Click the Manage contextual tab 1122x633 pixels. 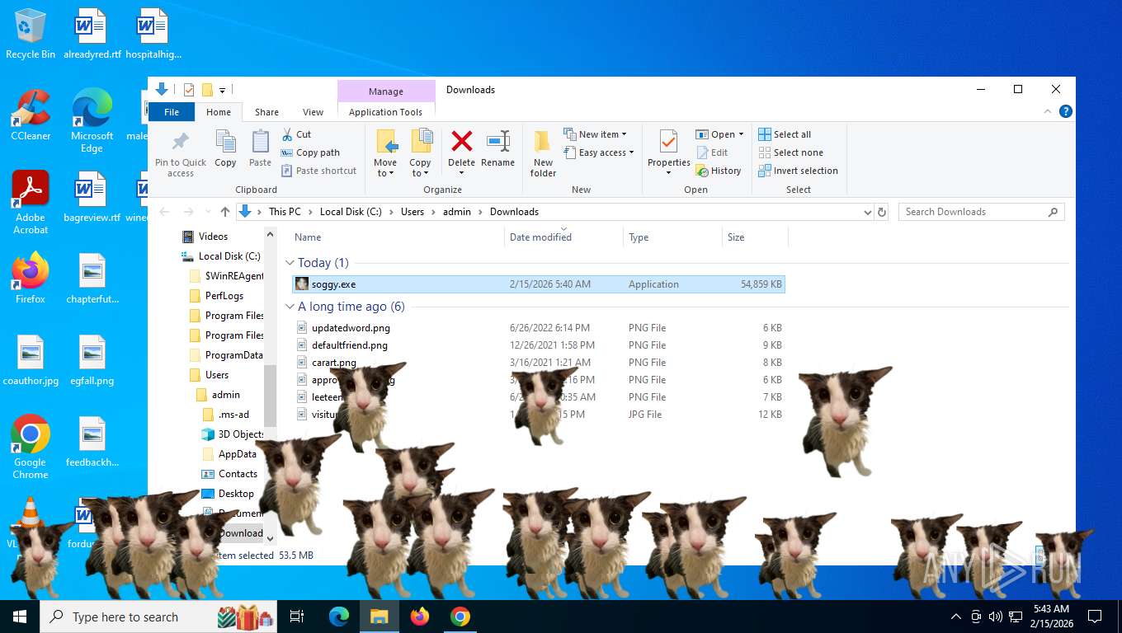(386, 91)
